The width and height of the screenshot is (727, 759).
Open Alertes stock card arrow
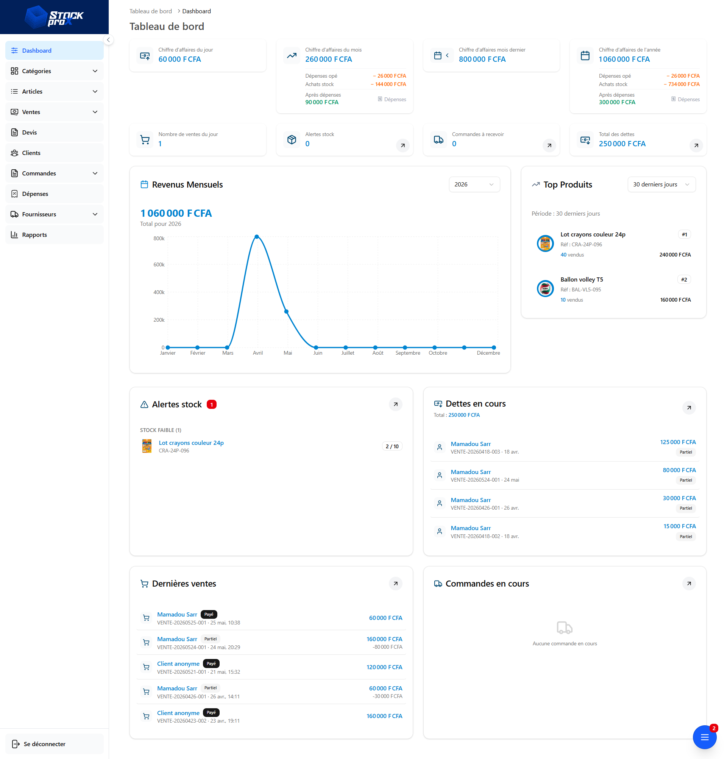pyautogui.click(x=403, y=146)
